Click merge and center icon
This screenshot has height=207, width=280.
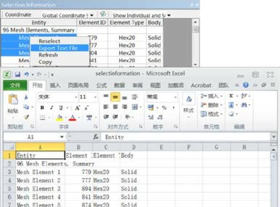point(135,107)
